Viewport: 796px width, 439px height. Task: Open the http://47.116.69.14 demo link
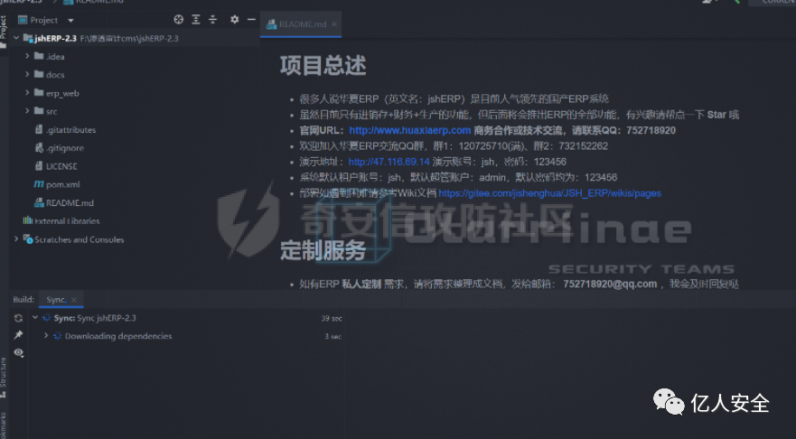pyautogui.click(x=389, y=162)
